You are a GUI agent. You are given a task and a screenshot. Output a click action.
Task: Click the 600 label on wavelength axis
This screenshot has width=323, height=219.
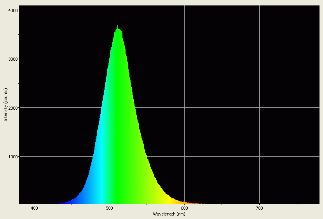pos(184,209)
